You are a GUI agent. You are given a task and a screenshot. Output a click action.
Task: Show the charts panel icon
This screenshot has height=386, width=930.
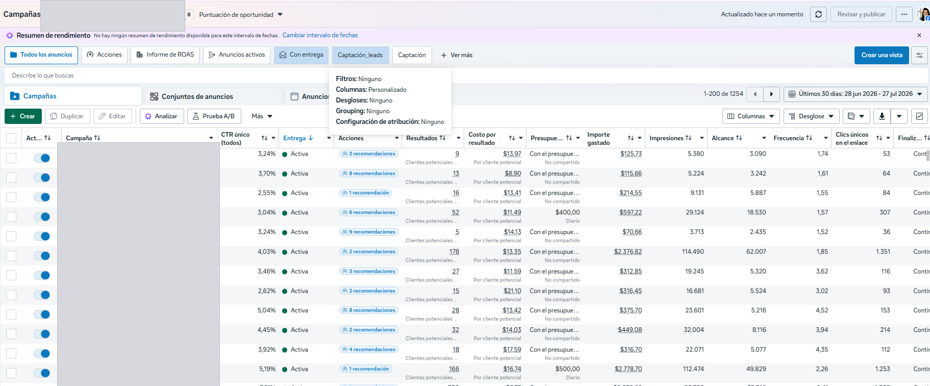[919, 116]
